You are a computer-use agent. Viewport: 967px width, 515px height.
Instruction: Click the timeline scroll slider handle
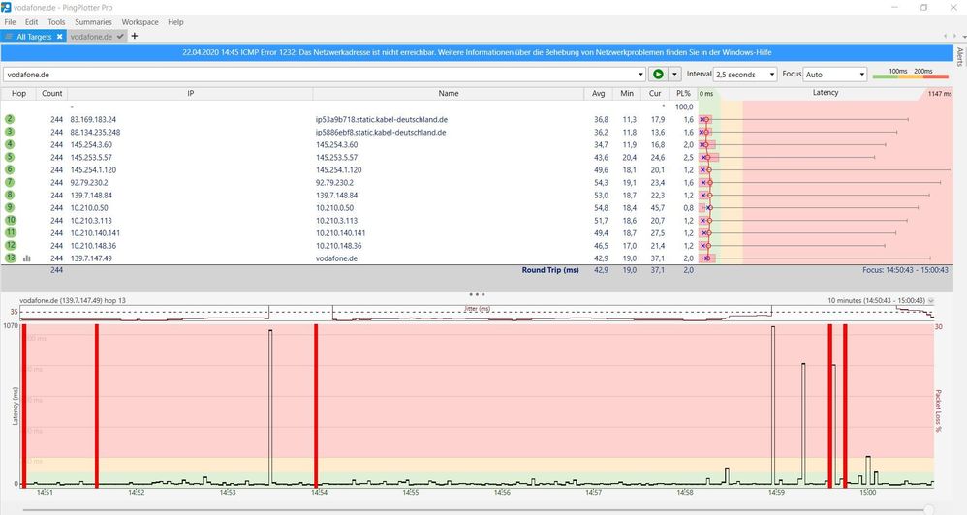point(929,509)
